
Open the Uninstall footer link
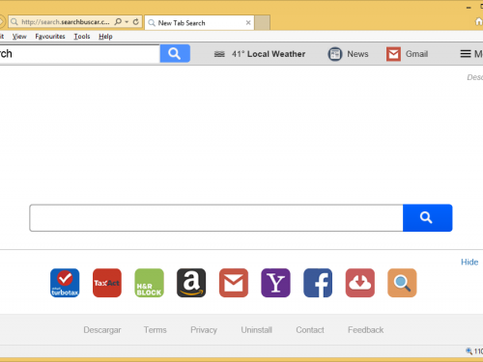[257, 330]
